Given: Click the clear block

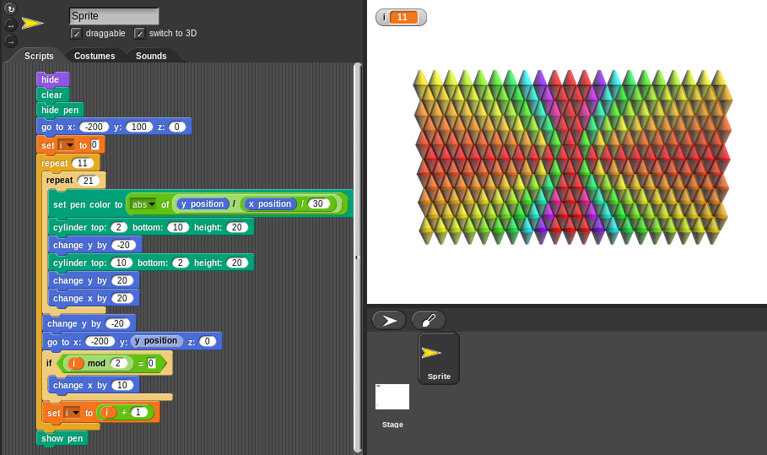Looking at the screenshot, I should [53, 95].
